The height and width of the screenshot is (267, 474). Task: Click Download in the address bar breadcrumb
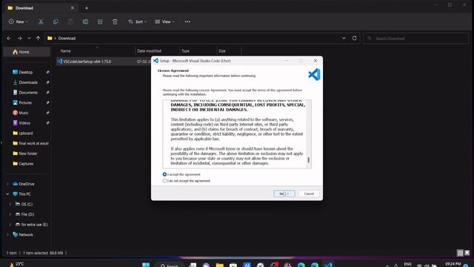click(67, 39)
